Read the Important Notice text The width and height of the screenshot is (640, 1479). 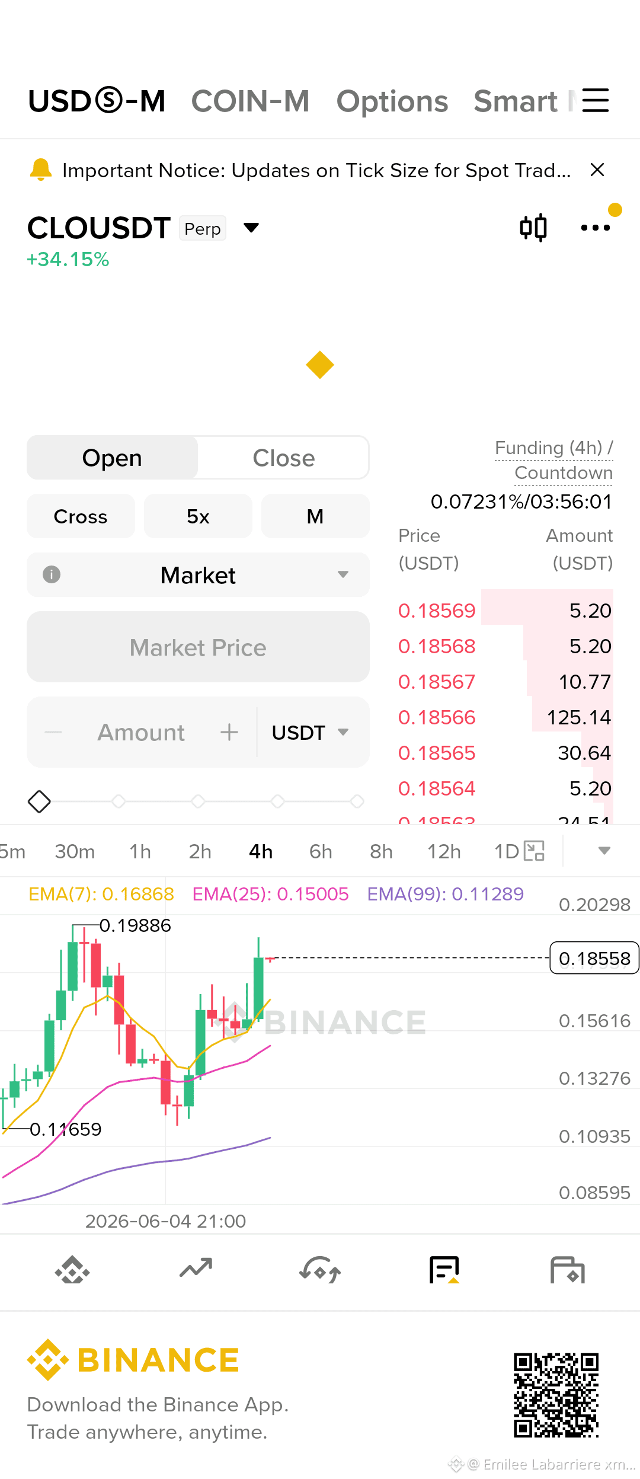pyautogui.click(x=316, y=170)
